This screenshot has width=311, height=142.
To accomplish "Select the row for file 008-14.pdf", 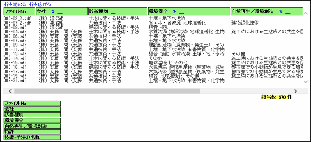I will pyautogui.click(x=153, y=58).
